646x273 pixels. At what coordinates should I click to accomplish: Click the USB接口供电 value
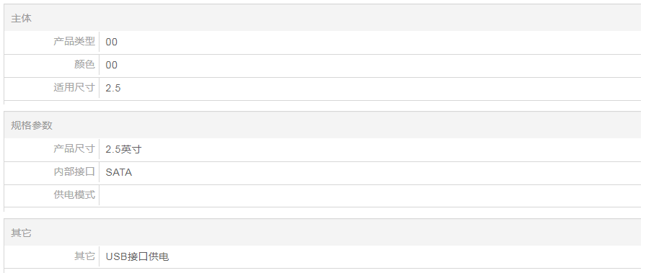tap(137, 256)
